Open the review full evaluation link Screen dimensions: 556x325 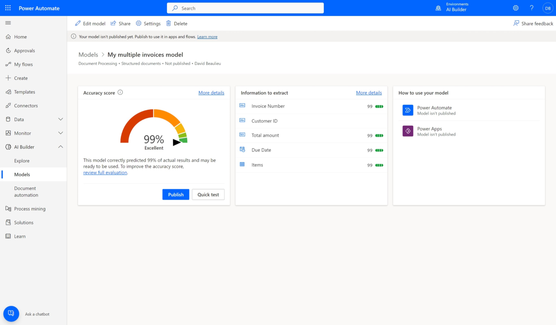pos(105,172)
